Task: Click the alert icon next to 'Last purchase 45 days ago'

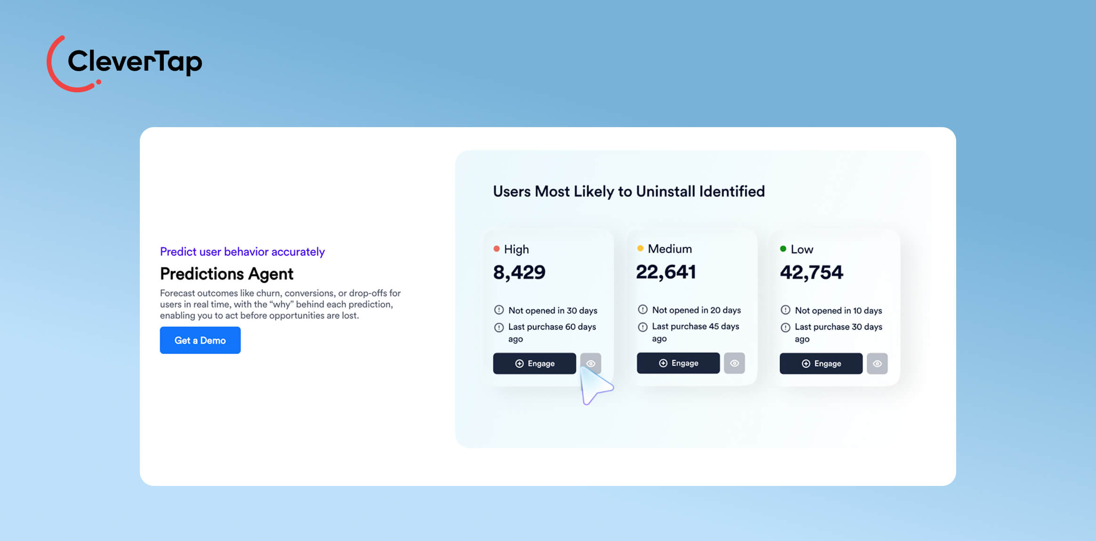Action: [643, 326]
